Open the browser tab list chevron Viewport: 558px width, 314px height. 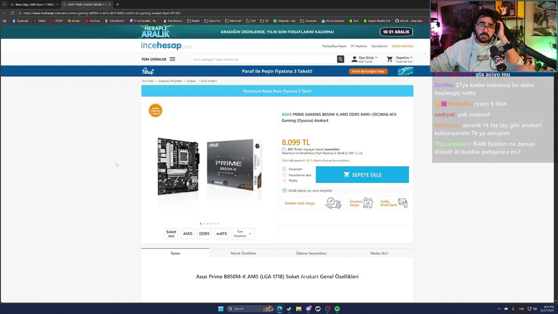4,4
